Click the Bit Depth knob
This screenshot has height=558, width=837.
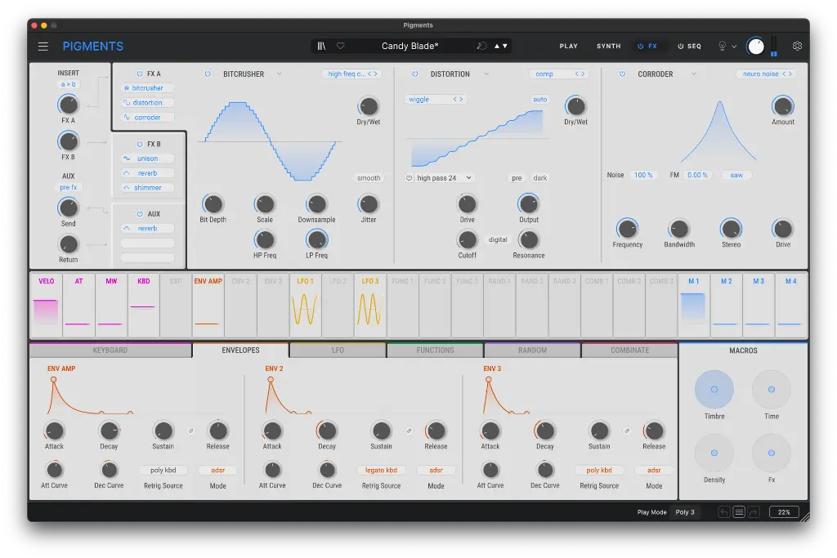213,204
